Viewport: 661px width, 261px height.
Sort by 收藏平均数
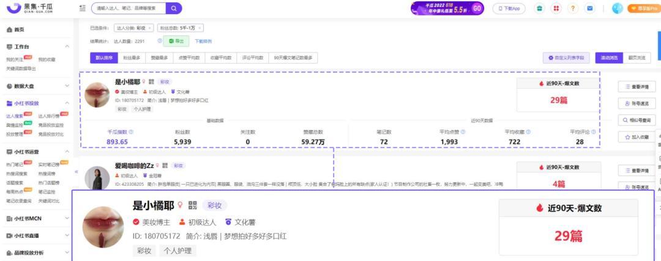221,58
